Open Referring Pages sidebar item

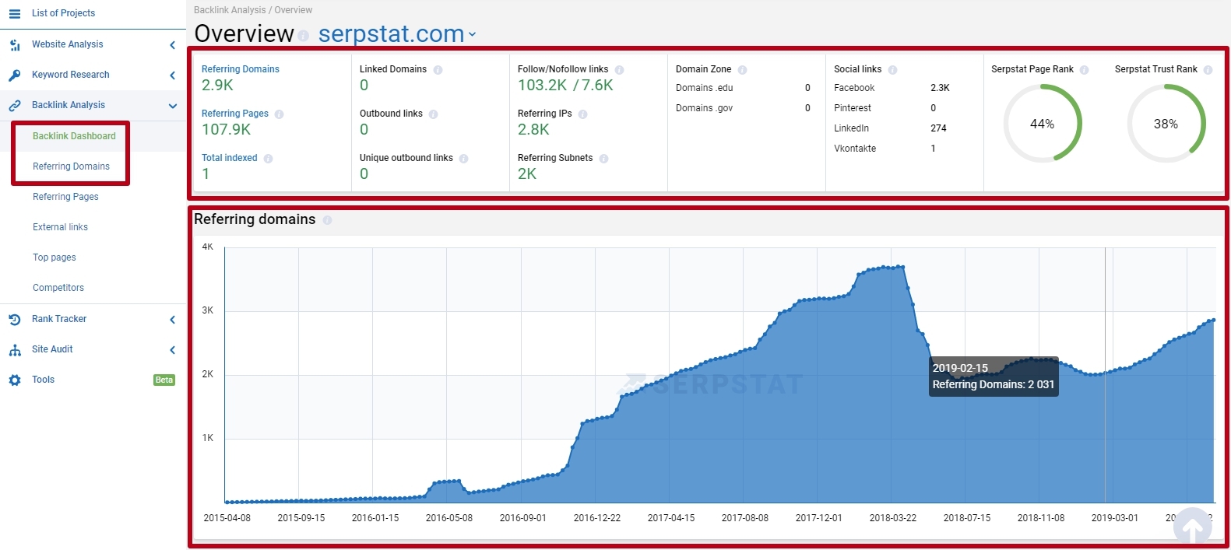click(x=65, y=197)
